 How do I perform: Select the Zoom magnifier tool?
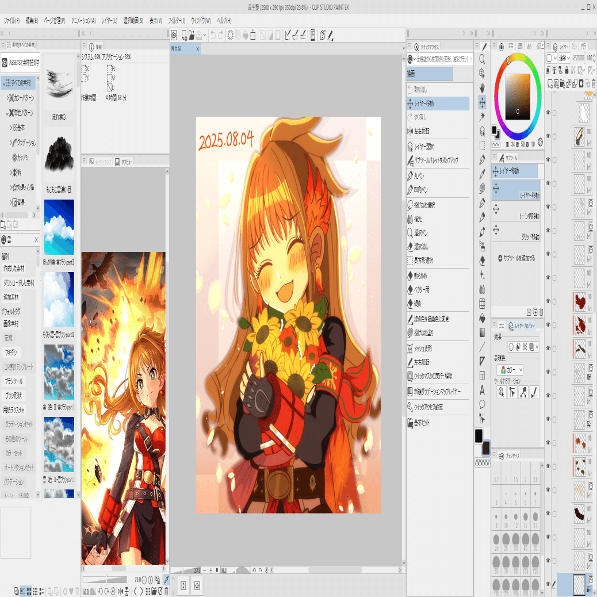[x=482, y=59]
